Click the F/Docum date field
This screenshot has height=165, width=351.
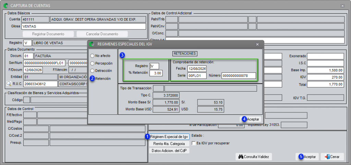(x=33, y=70)
